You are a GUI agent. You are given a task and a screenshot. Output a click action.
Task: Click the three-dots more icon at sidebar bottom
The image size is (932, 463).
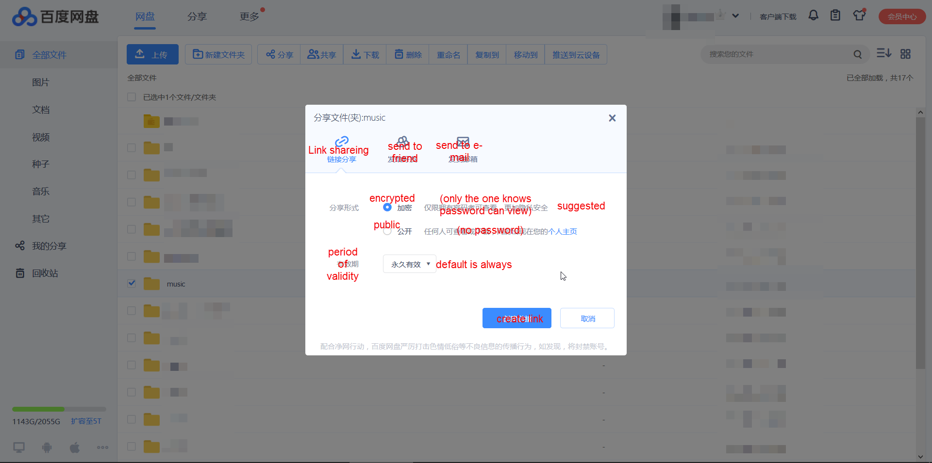coord(102,447)
